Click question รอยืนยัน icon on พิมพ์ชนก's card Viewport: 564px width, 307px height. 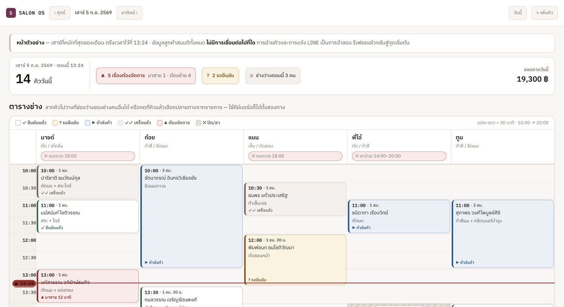click(x=249, y=280)
